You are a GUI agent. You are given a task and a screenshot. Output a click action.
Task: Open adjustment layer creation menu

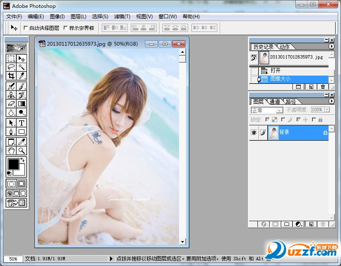[299, 224]
